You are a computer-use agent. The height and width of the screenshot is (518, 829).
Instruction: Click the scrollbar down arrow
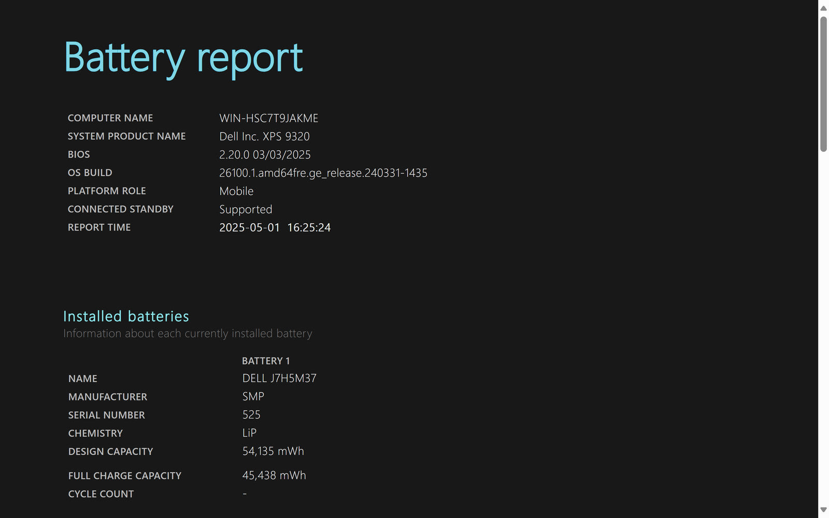point(823,510)
